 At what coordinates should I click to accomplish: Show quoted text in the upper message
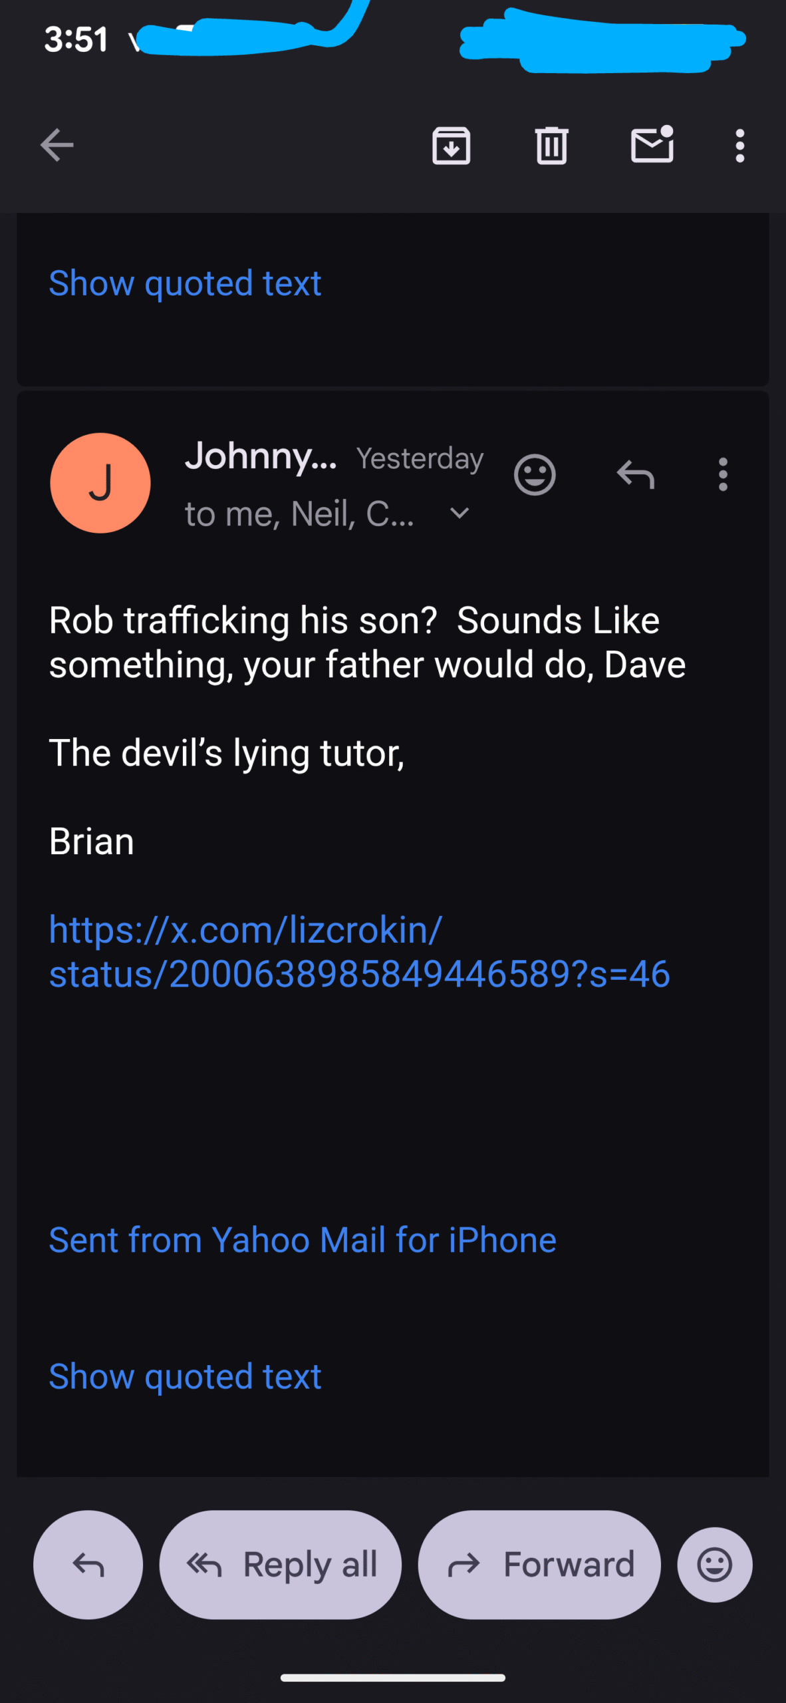point(185,283)
